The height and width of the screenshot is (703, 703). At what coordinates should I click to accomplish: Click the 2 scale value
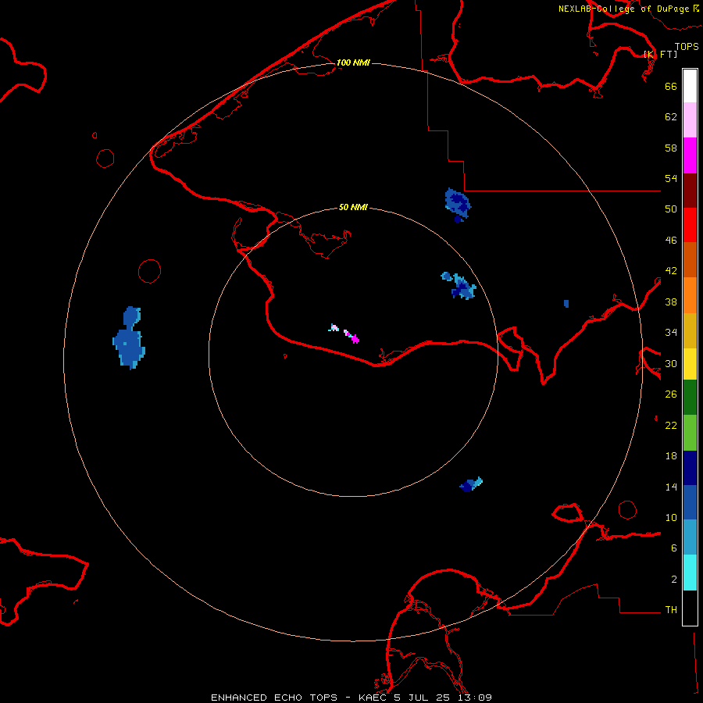(x=674, y=580)
